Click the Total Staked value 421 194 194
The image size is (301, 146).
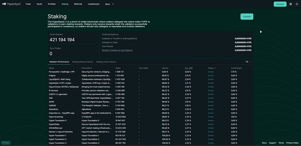click(62, 40)
